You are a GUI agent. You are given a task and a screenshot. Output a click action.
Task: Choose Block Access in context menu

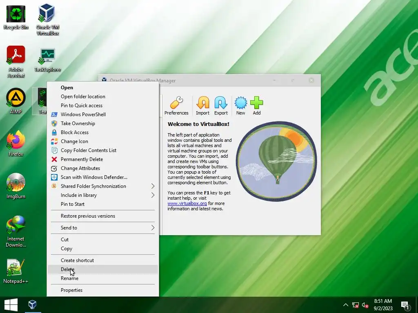(x=103, y=132)
